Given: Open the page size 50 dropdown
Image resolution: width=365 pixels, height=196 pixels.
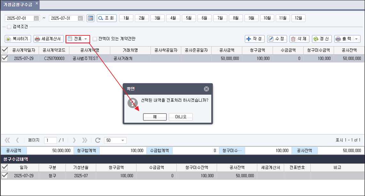Looking at the screenshot, I should point(123,140).
